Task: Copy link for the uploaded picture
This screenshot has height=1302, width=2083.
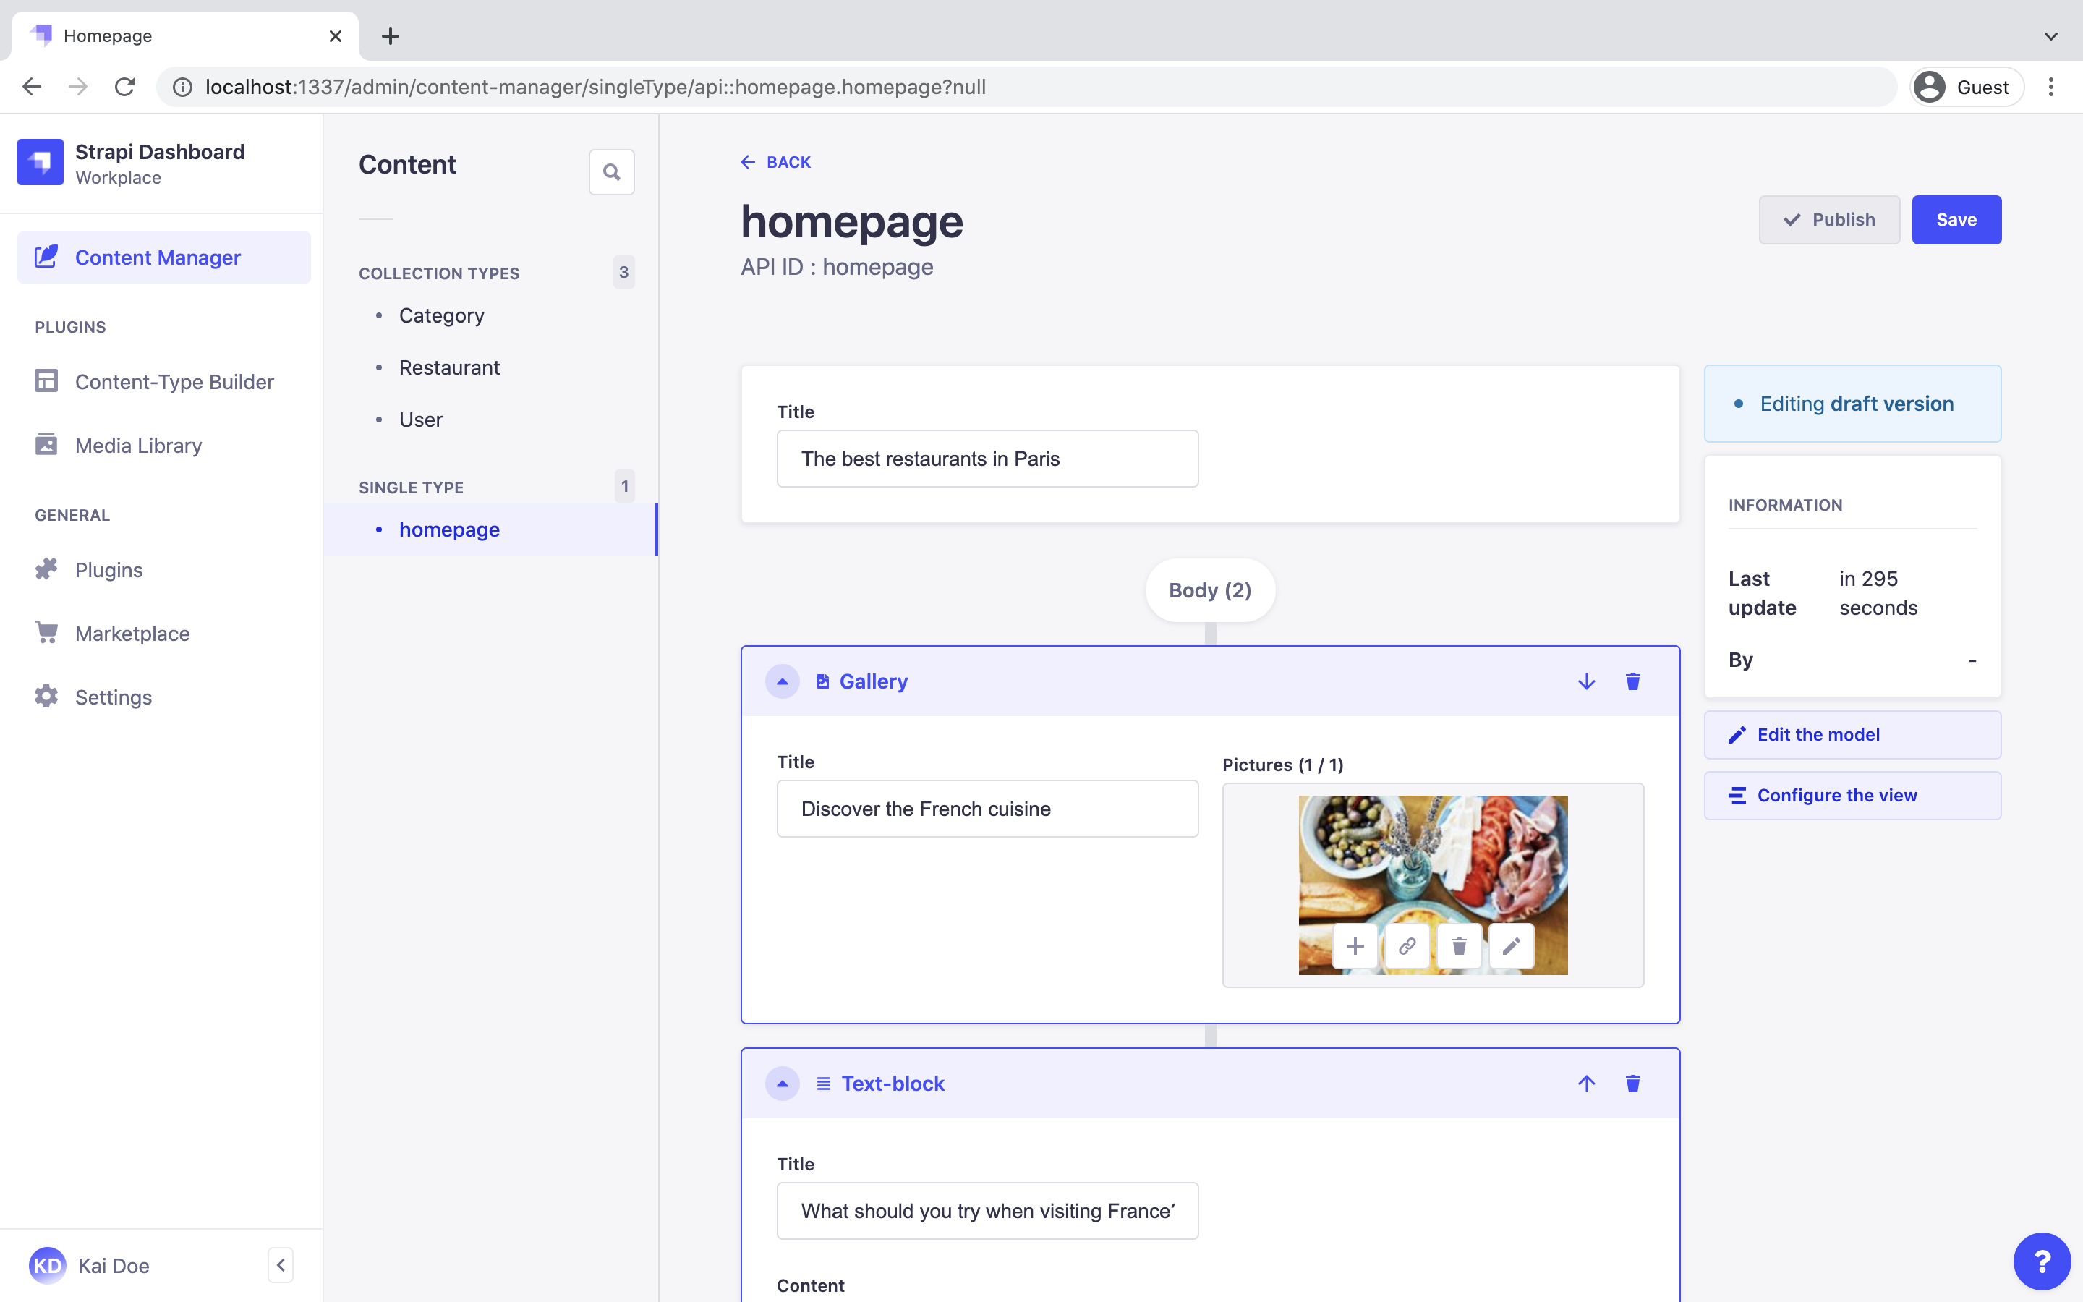Action: 1407,945
